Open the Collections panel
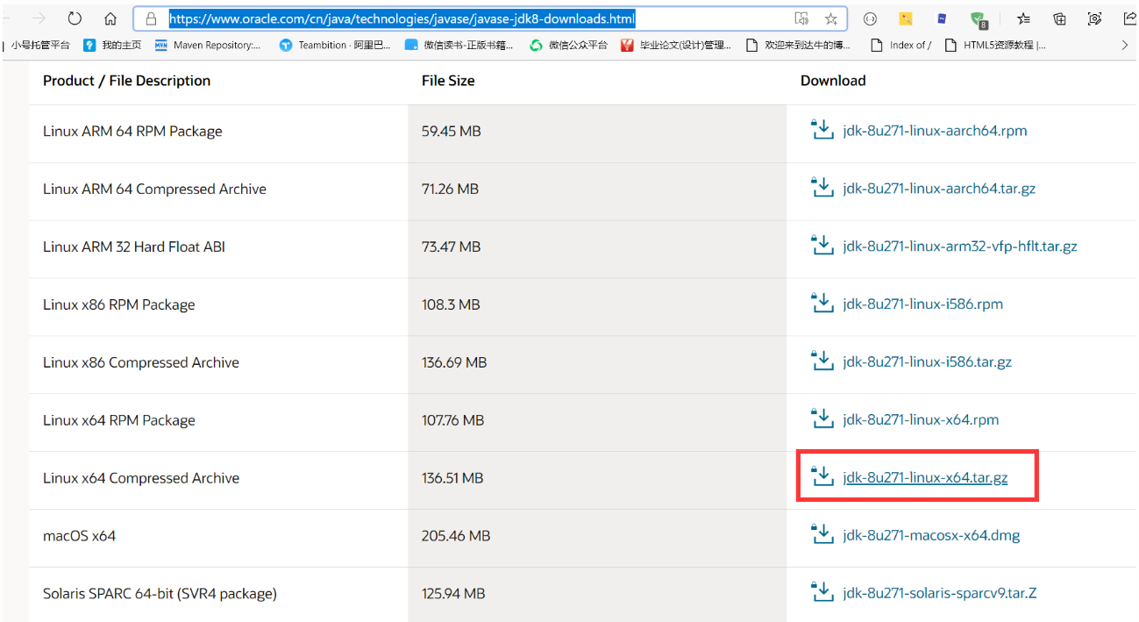This screenshot has width=1139, height=622. point(1059,18)
